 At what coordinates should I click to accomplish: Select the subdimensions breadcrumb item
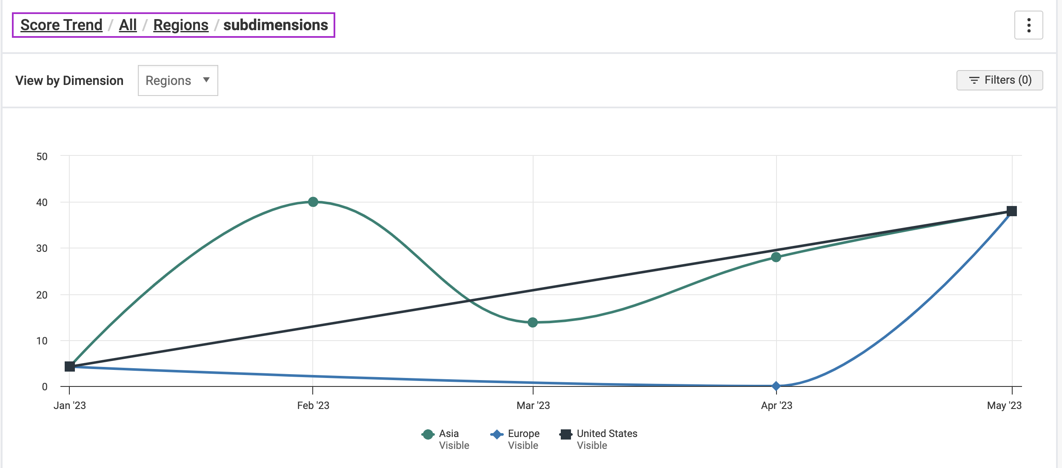pyautogui.click(x=276, y=25)
